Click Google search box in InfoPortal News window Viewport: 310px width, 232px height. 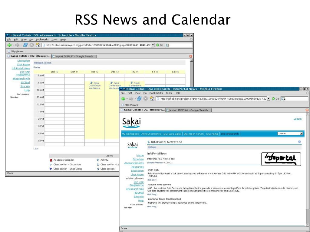295,99
